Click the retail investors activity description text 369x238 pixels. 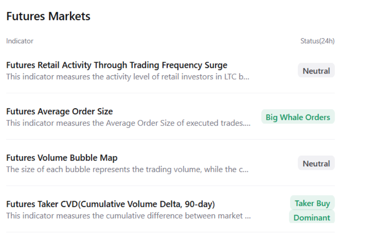click(x=124, y=77)
